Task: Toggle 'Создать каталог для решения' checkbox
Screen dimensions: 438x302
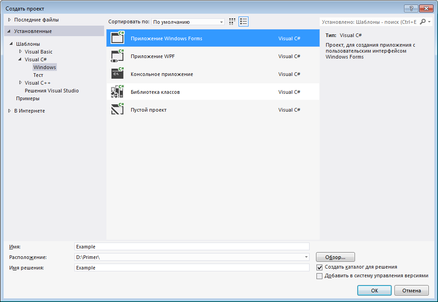Action: click(320, 268)
